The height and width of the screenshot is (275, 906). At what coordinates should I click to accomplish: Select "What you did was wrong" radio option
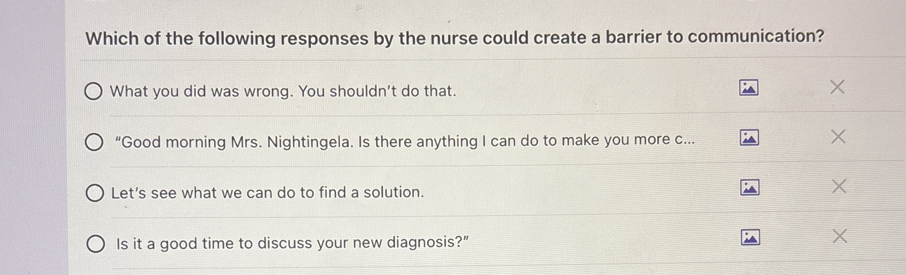93,91
